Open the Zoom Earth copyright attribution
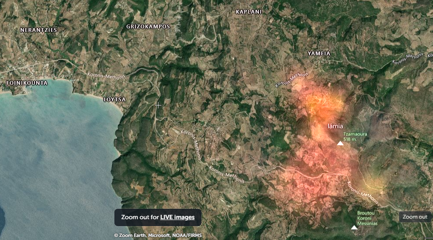 point(158,236)
